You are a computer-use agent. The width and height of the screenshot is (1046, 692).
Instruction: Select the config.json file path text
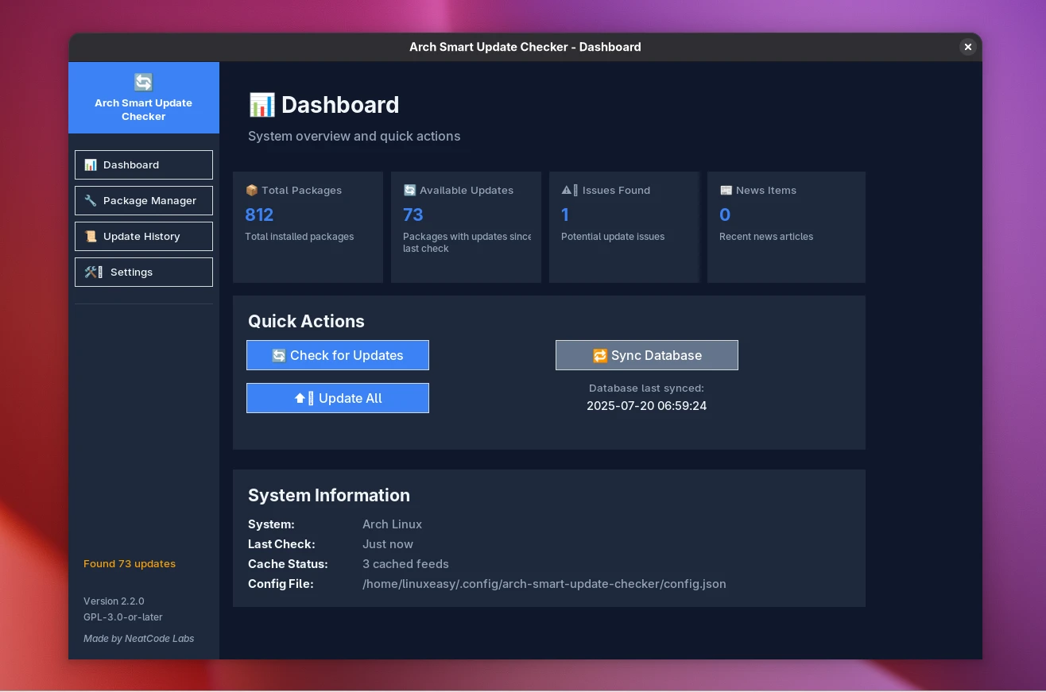pyautogui.click(x=544, y=583)
